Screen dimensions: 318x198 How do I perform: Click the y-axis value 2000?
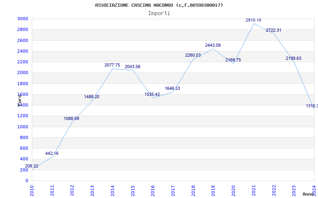[23, 73]
